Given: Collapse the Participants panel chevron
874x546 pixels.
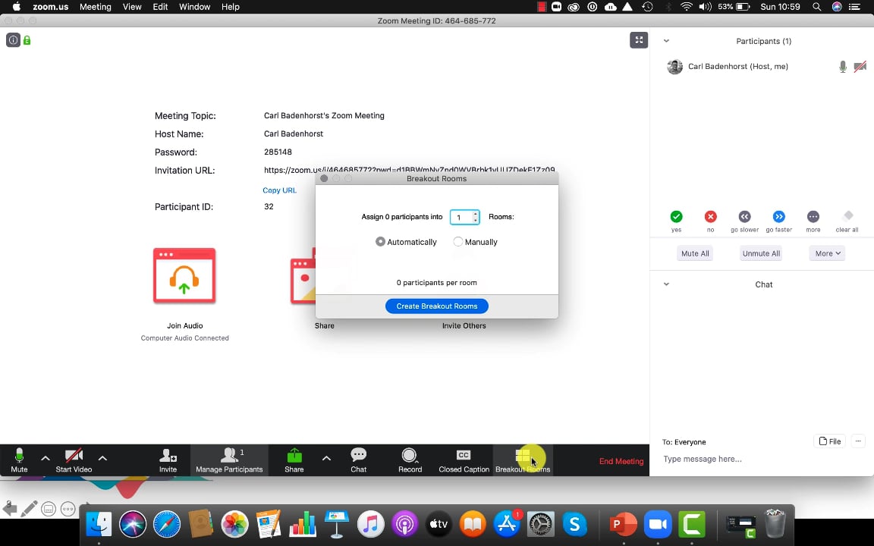Looking at the screenshot, I should pos(666,41).
